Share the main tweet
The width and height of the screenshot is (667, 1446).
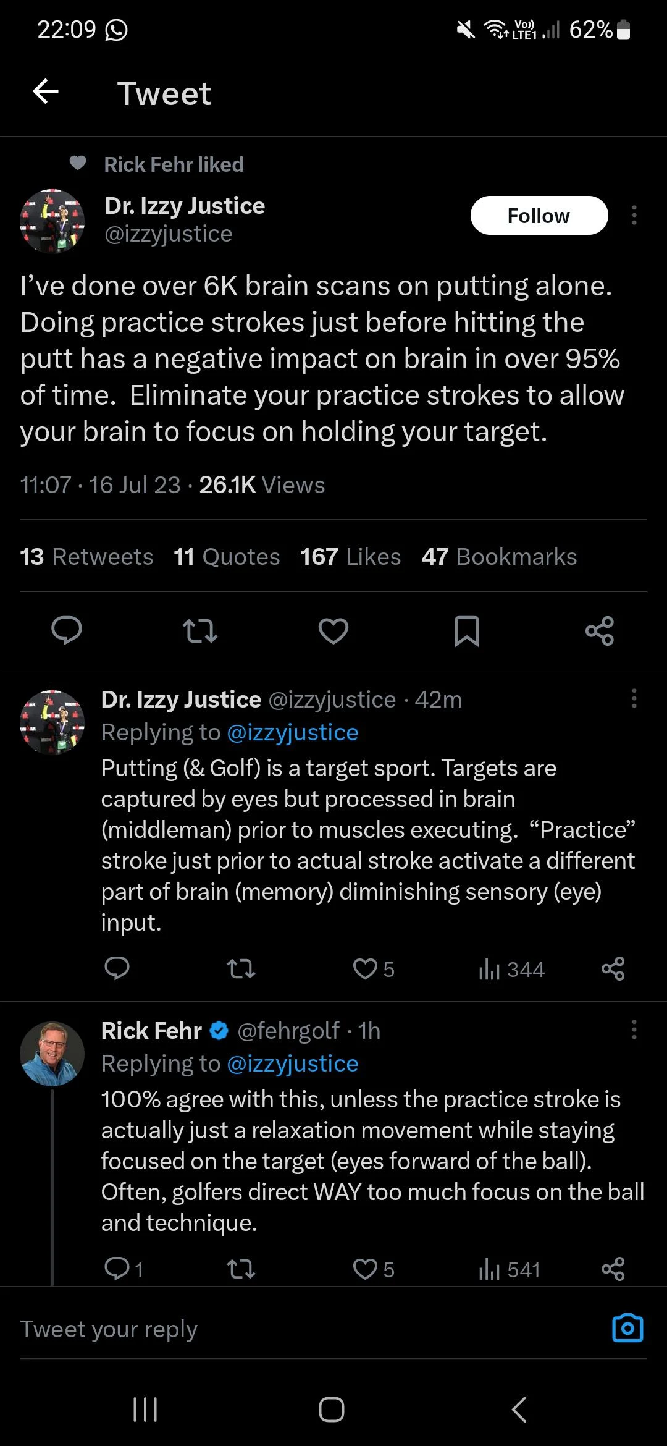click(600, 630)
